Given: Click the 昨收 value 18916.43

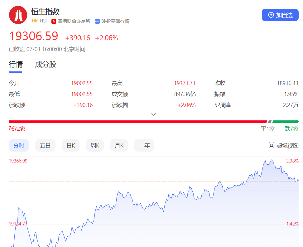Looking at the screenshot, I should 287,83.
